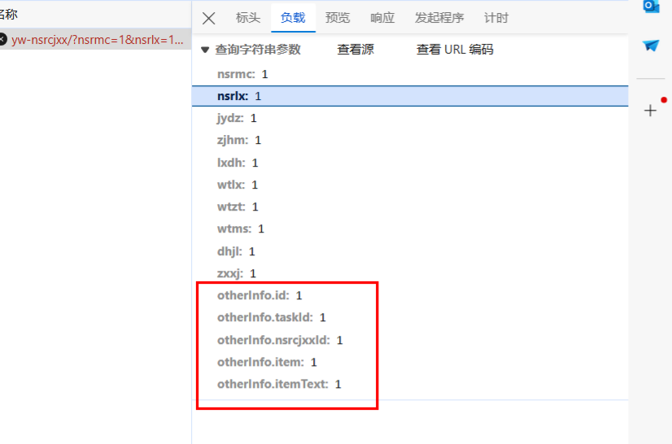Select the otherInfo.itemText parameter row
Screen dimensions: 672x444
pyautogui.click(x=410, y=385)
